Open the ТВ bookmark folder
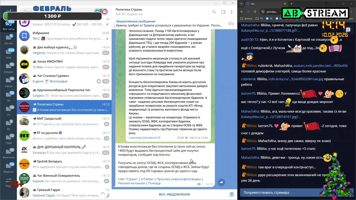 pos(259,19)
